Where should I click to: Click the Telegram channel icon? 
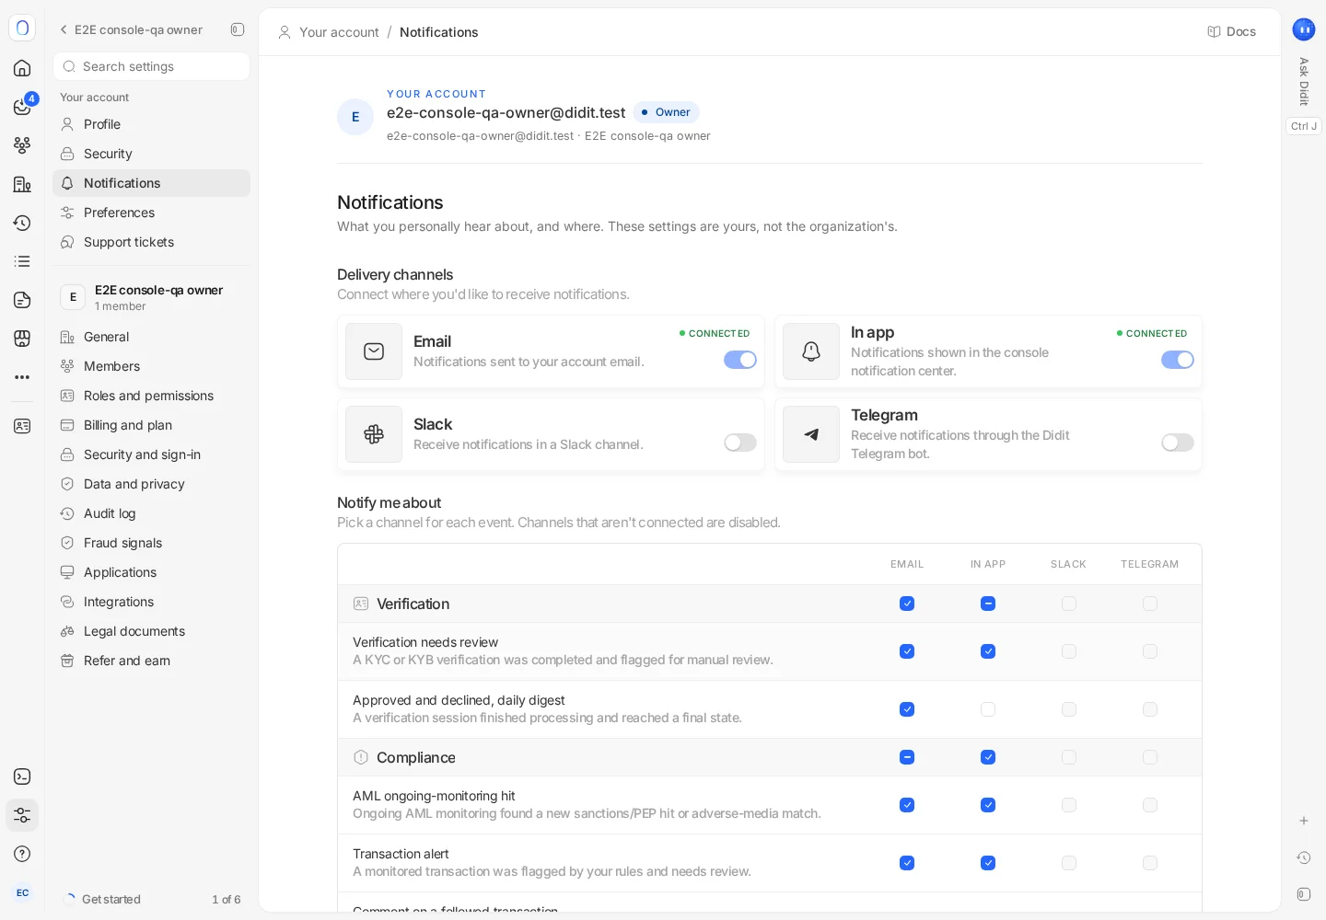(x=811, y=434)
